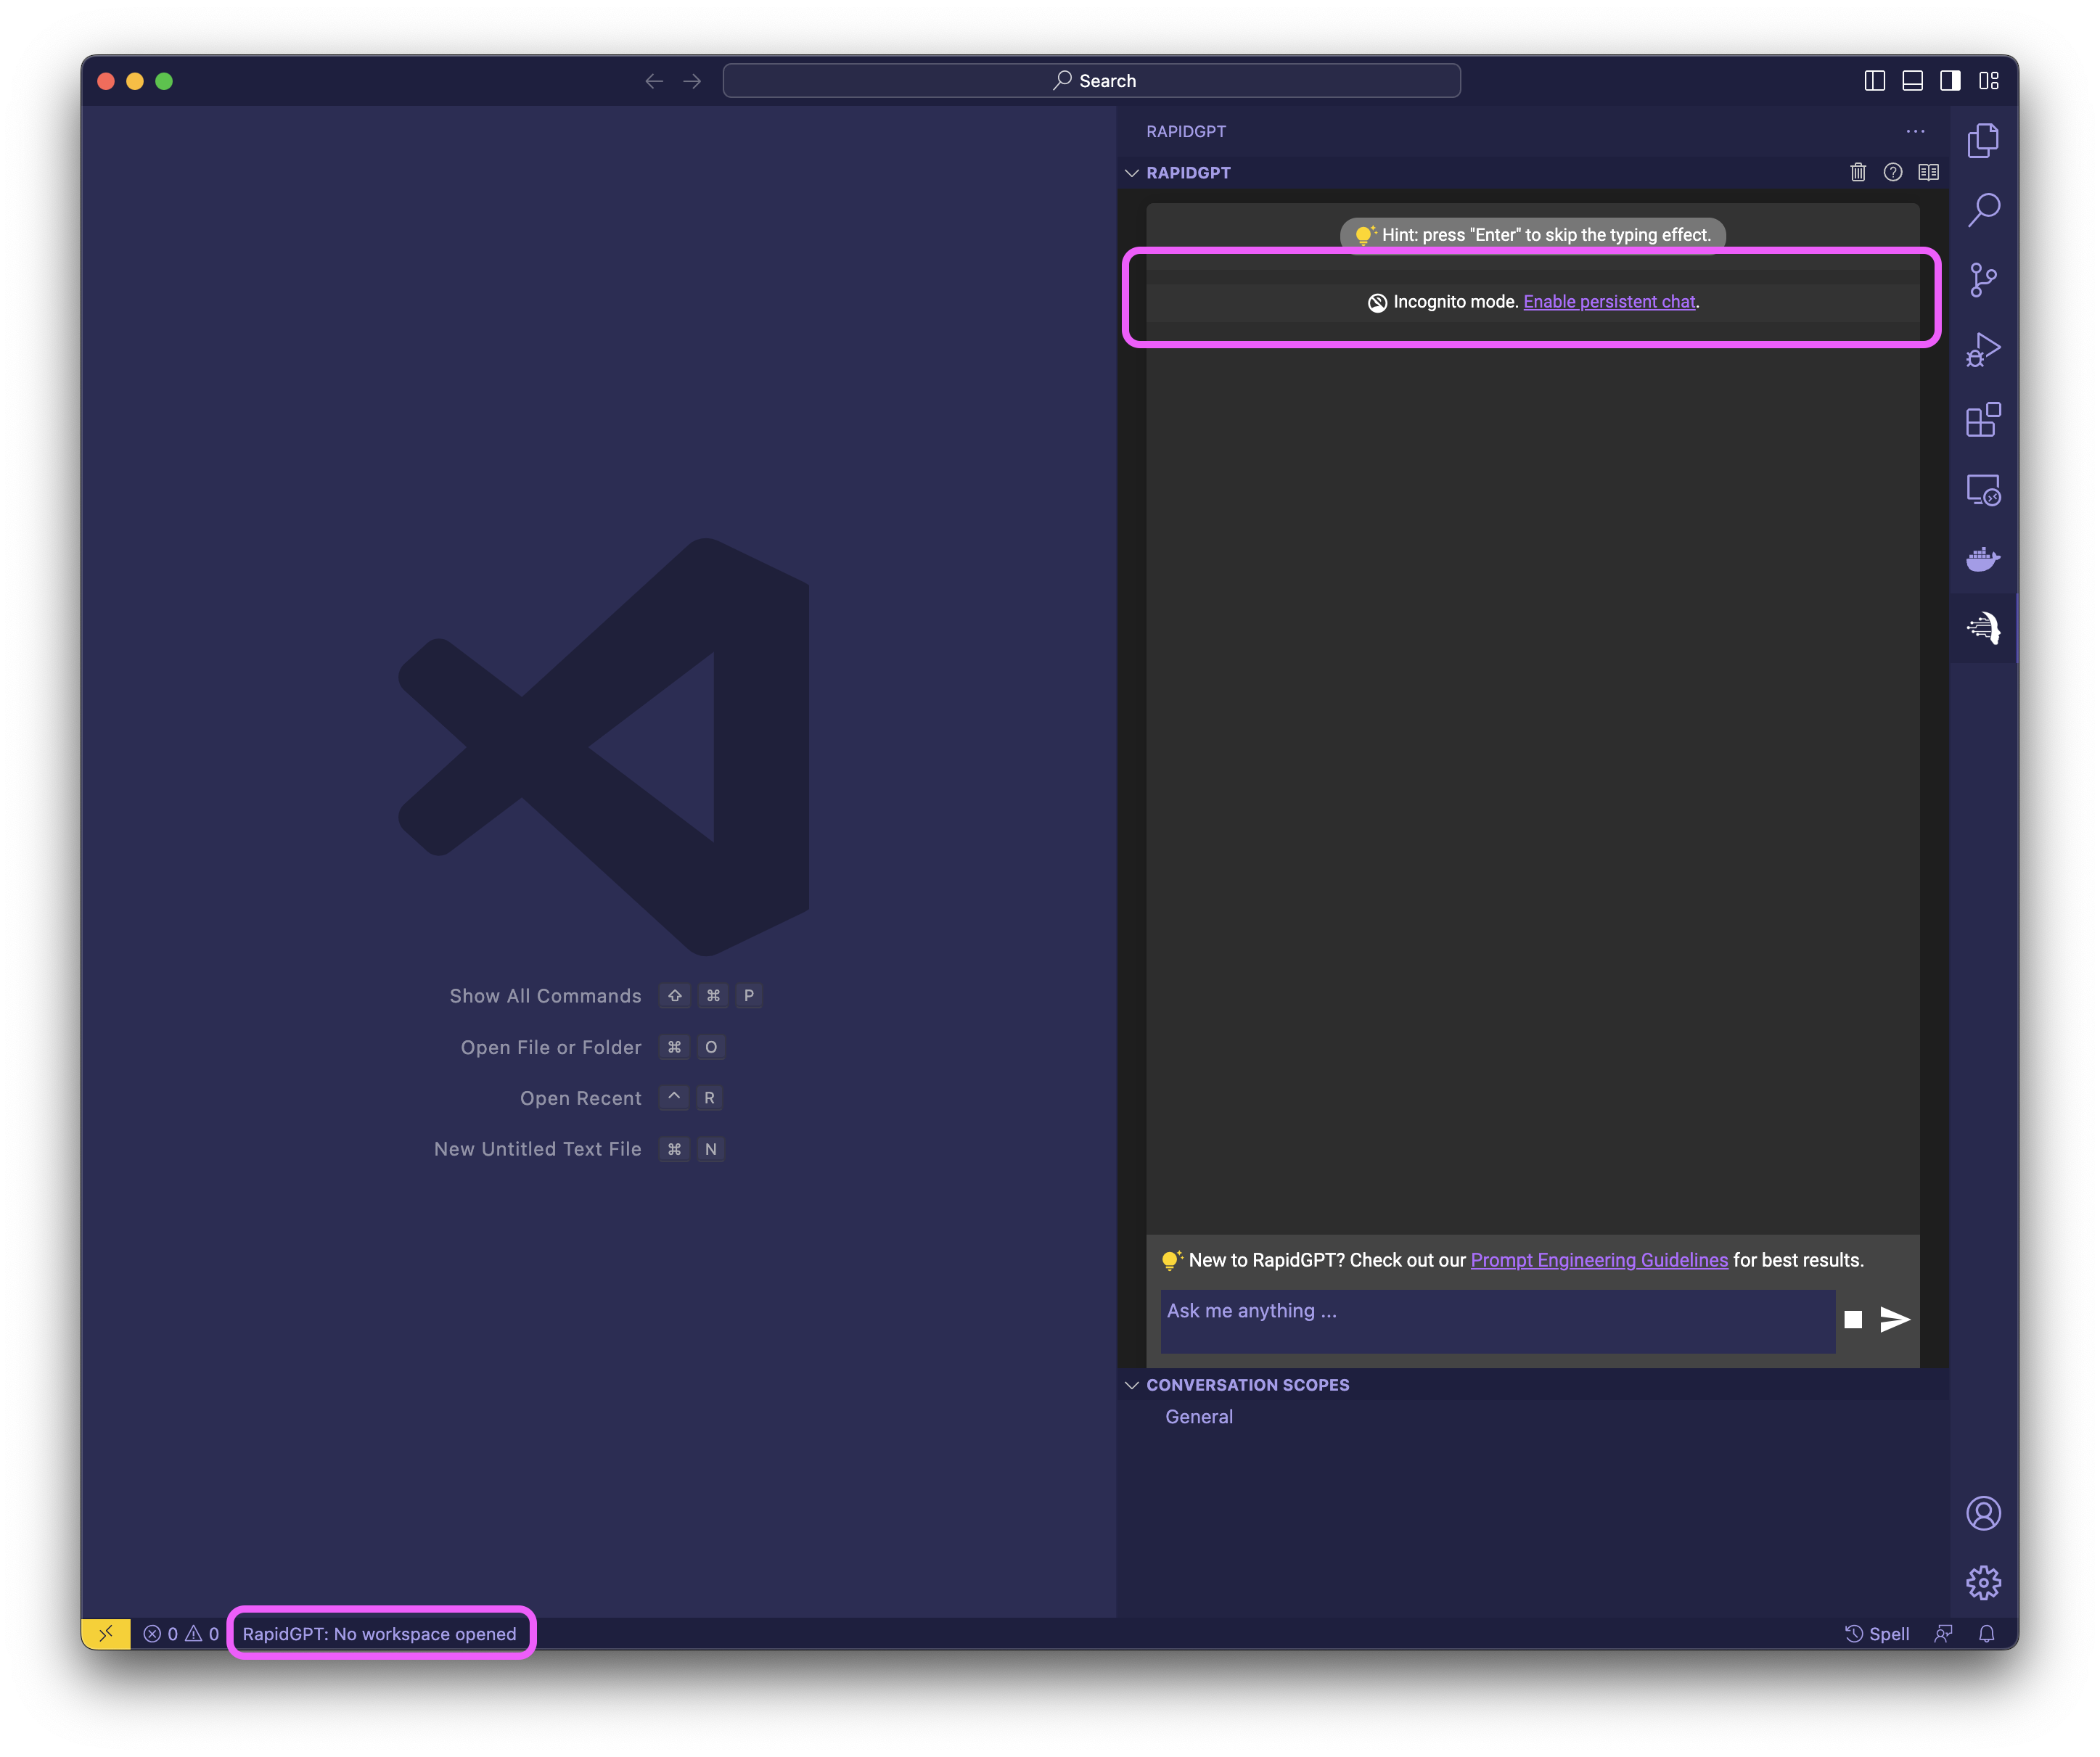
Task: Open notifications bell in status bar
Action: 1987,1633
